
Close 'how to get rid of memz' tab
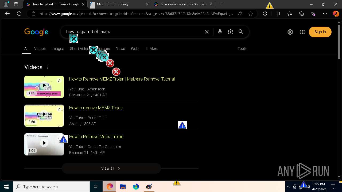pyautogui.click(x=83, y=4)
